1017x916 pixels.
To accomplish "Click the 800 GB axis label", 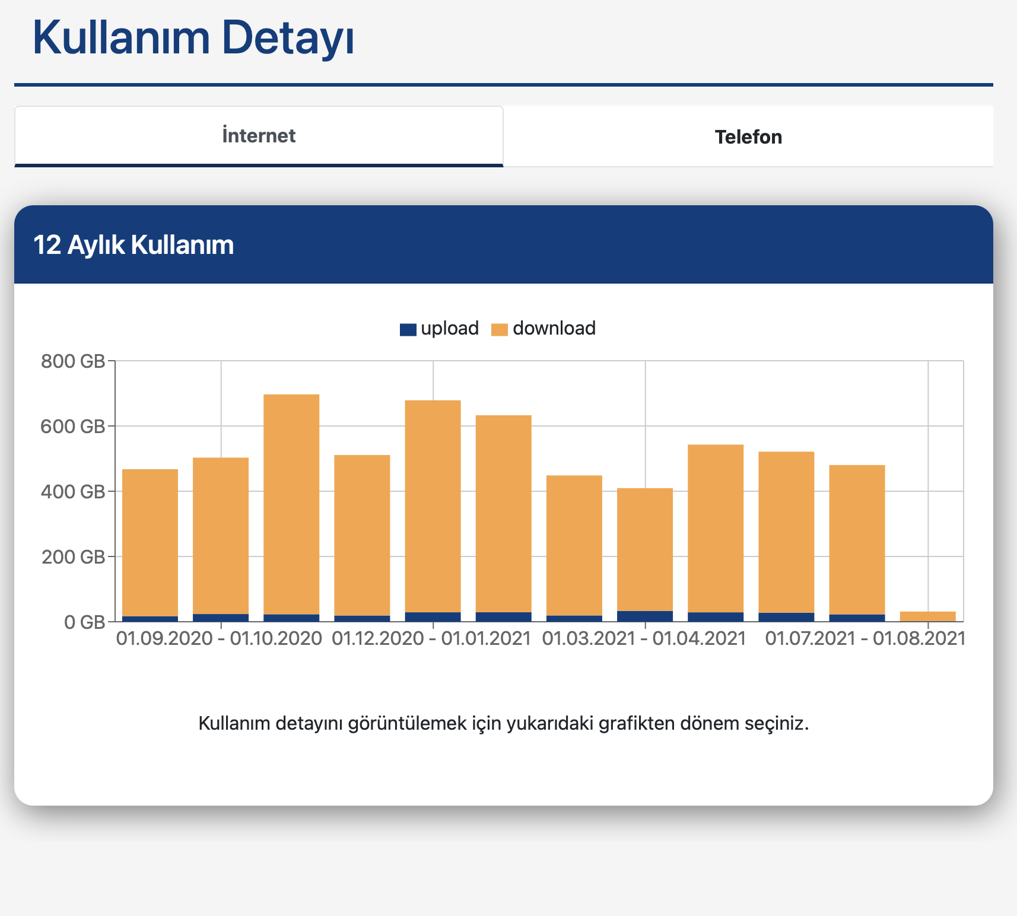I will click(x=73, y=361).
